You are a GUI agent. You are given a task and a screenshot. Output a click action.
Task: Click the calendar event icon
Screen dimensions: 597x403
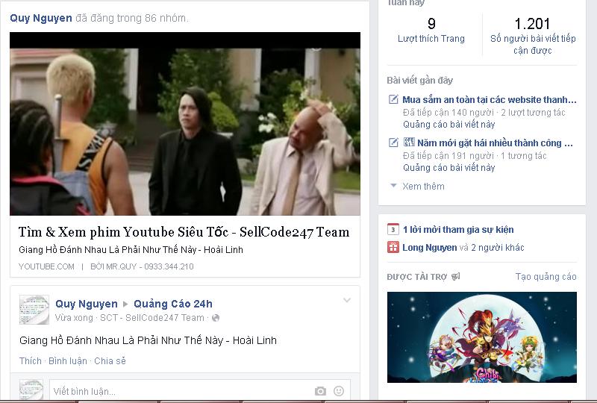point(393,229)
